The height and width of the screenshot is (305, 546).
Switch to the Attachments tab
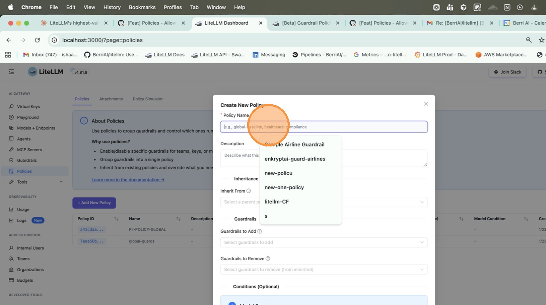tap(111, 99)
